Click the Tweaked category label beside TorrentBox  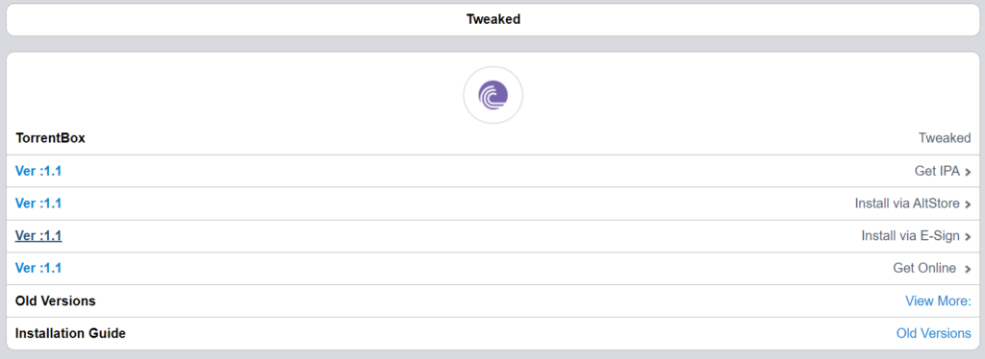(945, 138)
